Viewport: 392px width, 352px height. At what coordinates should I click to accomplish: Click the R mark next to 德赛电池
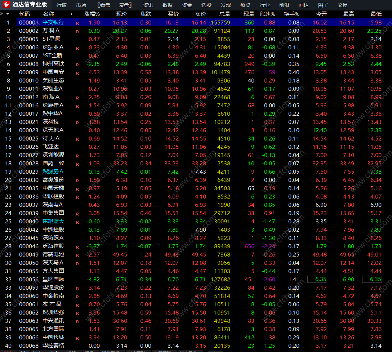77,255
